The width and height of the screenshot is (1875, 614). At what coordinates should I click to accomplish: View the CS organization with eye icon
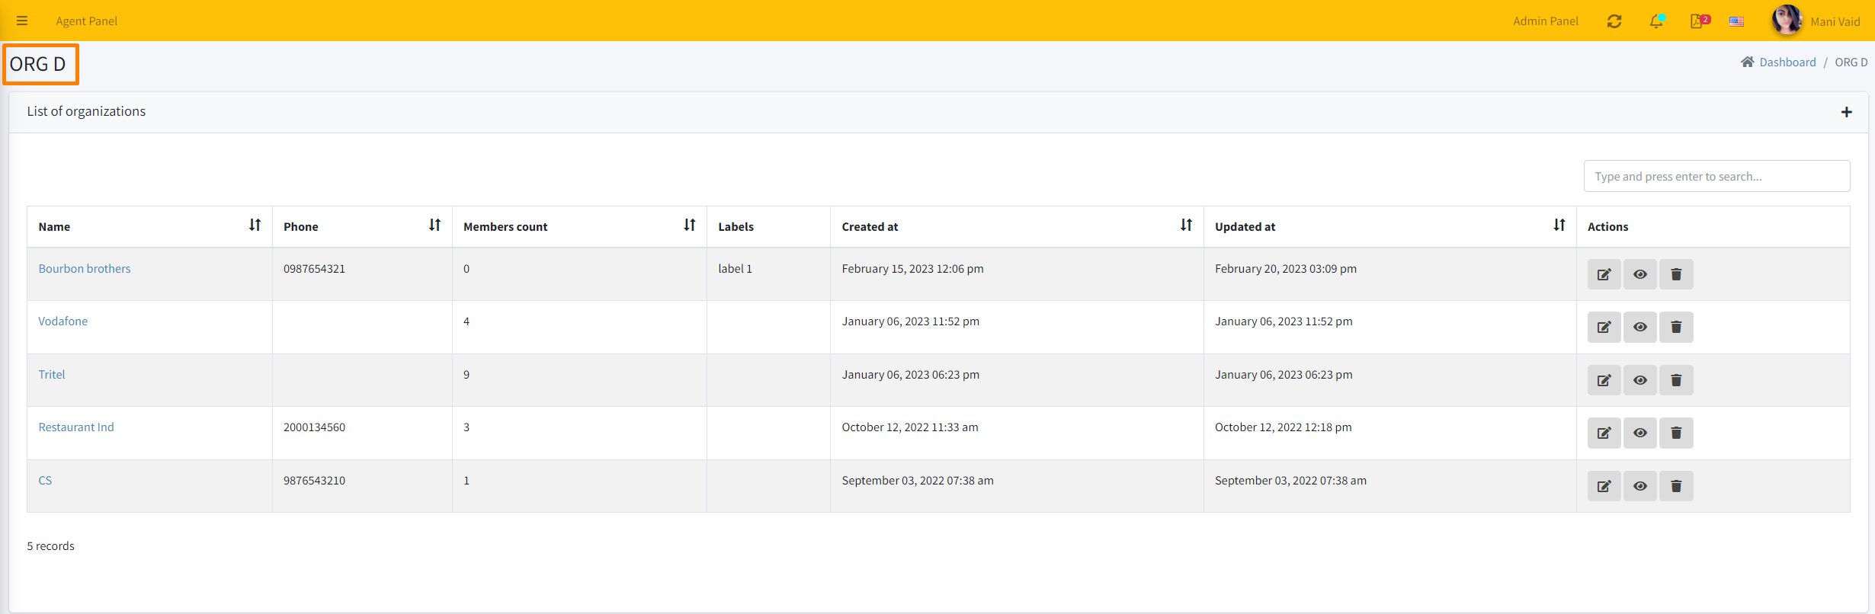[x=1639, y=486]
